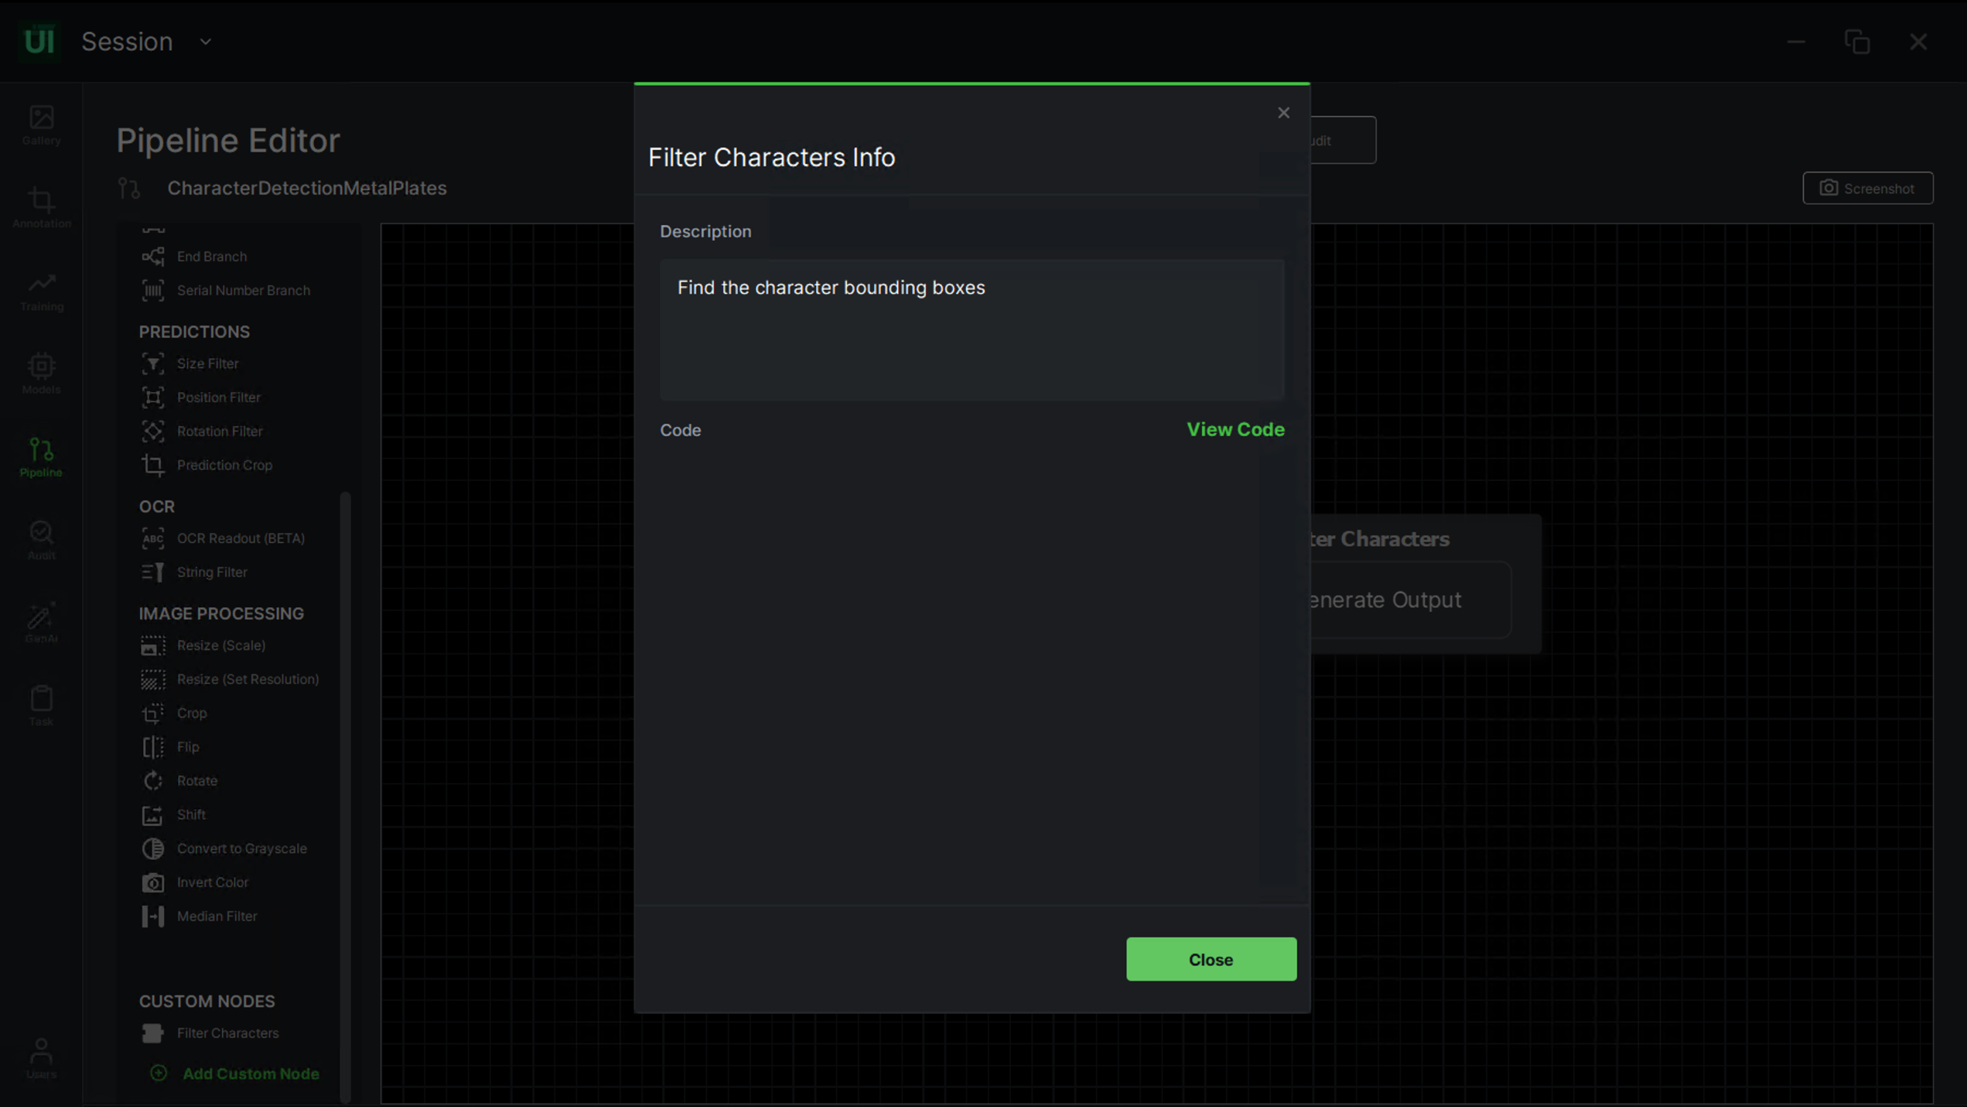Image resolution: width=1967 pixels, height=1107 pixels.
Task: Open the GenAI sidebar section
Action: point(41,624)
